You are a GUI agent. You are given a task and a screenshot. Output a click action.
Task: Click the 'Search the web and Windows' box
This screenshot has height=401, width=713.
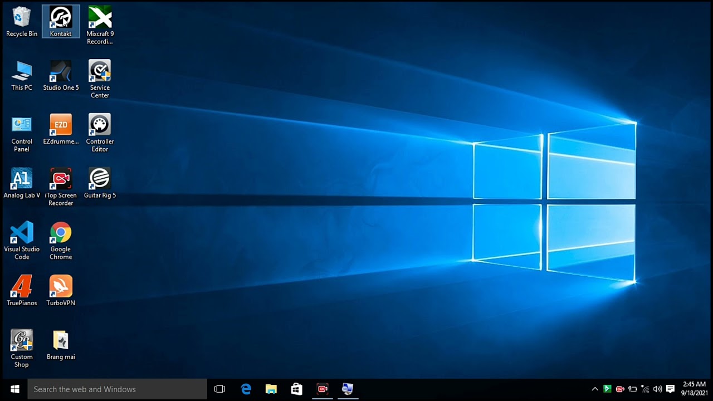pyautogui.click(x=118, y=389)
